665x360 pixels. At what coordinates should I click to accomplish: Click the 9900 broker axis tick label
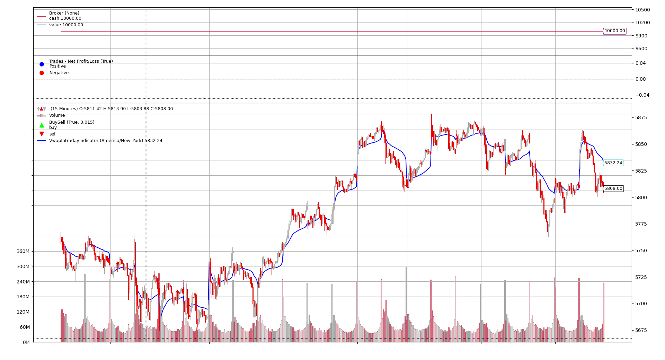tap(641, 36)
